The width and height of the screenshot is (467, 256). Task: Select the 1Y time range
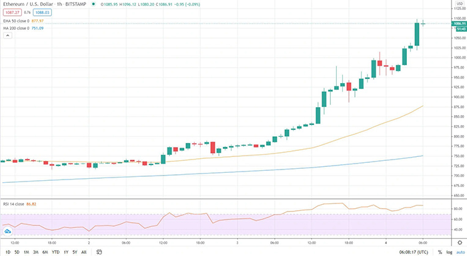click(66, 252)
